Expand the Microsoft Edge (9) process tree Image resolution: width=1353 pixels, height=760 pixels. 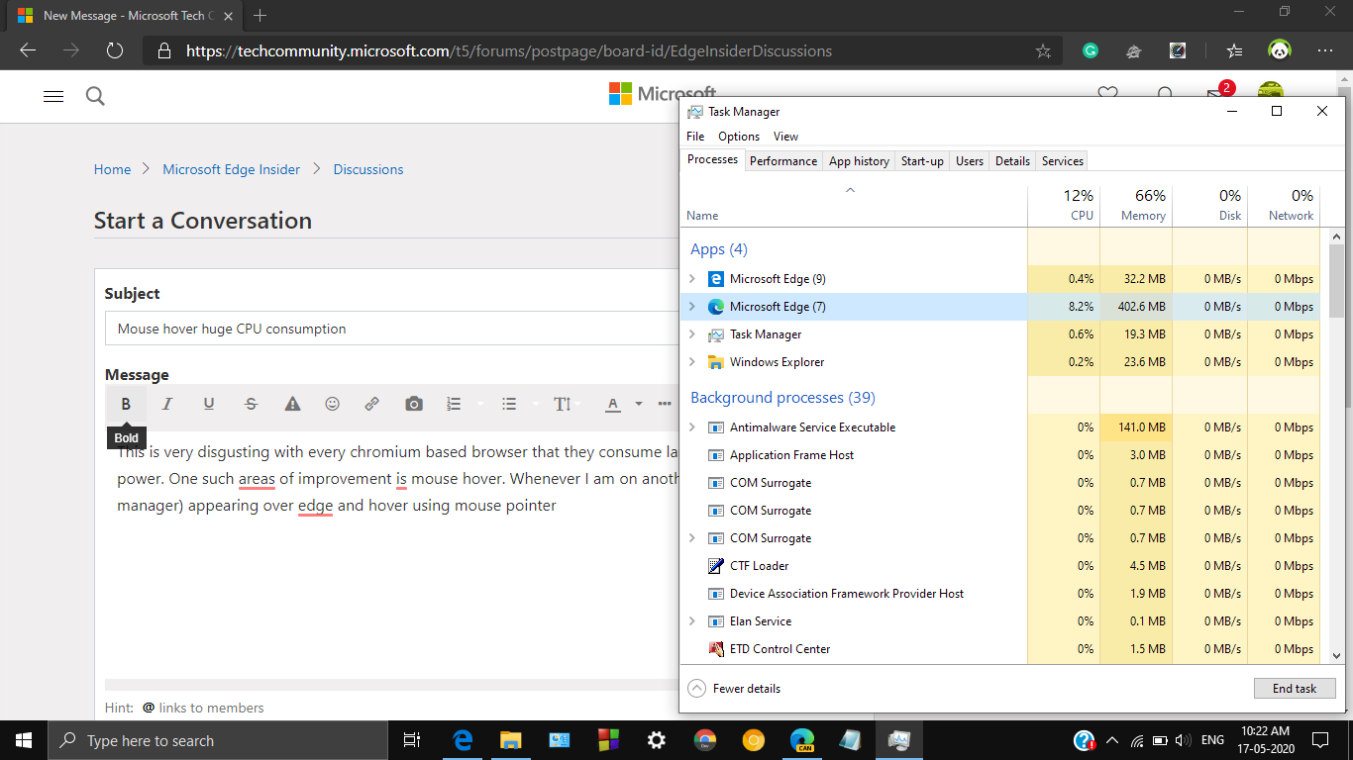click(692, 278)
